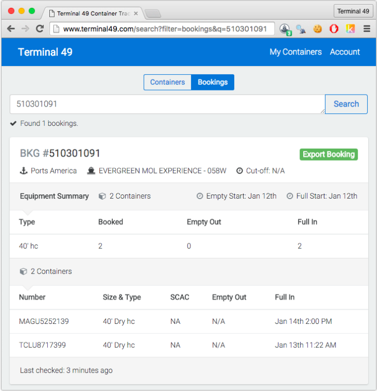Open the Chrome hamburger menu

pos(367,29)
